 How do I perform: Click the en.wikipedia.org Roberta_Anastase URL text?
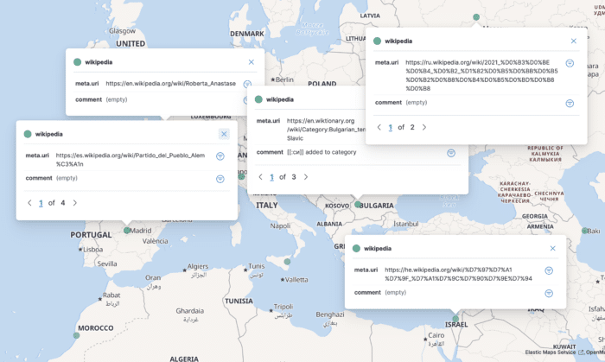point(170,83)
